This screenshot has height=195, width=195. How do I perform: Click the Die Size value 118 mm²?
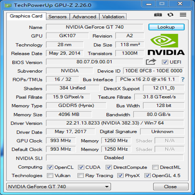point(130,45)
